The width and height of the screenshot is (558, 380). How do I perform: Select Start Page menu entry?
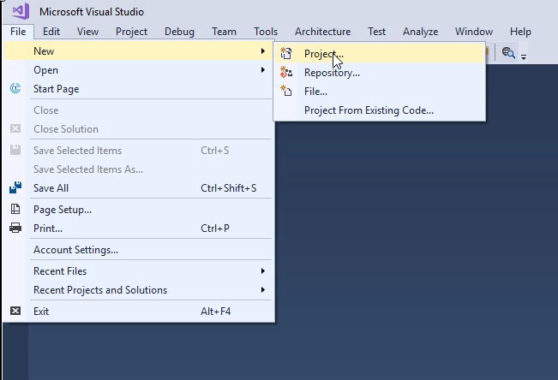pos(138,88)
